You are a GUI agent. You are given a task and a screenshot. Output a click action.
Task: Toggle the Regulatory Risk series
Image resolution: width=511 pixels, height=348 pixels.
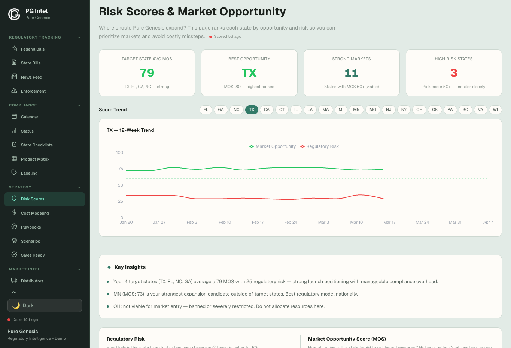coord(319,146)
